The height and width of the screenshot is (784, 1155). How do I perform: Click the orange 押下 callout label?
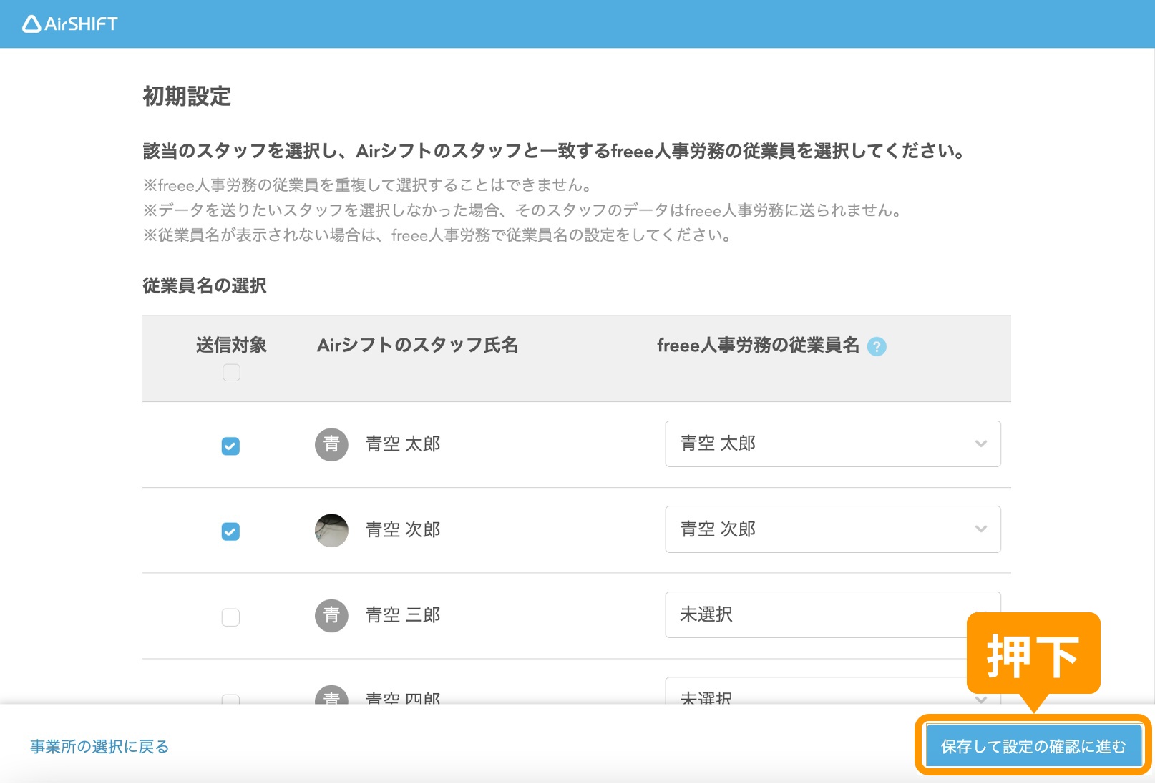(x=1033, y=655)
